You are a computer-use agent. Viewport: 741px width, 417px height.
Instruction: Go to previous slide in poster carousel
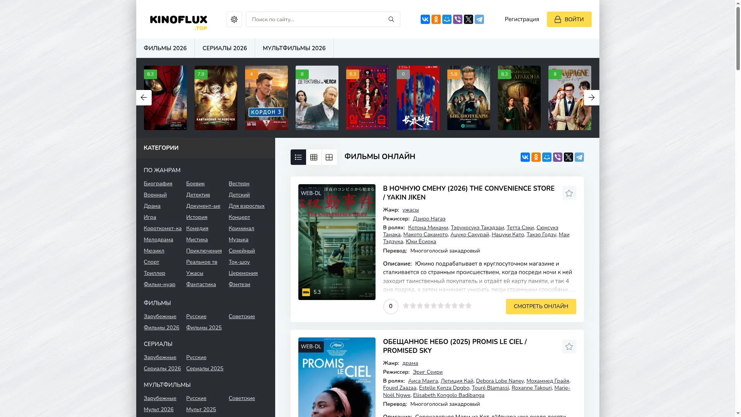(144, 98)
